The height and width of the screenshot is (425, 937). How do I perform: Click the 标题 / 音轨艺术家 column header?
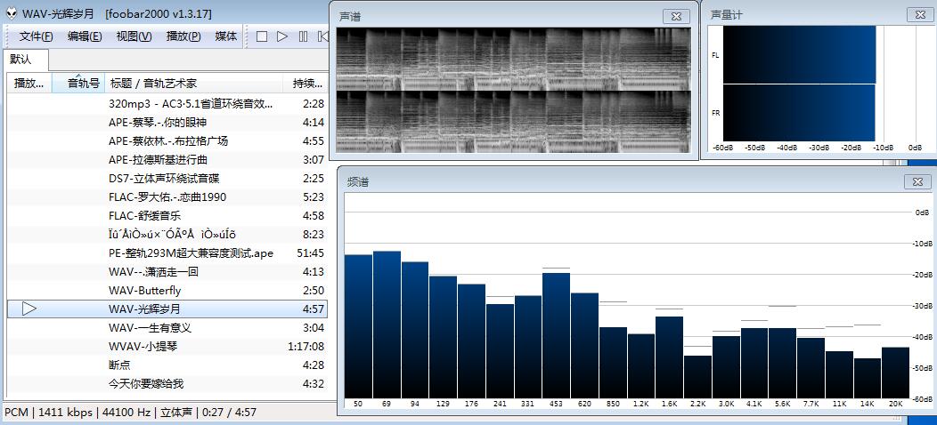[152, 84]
